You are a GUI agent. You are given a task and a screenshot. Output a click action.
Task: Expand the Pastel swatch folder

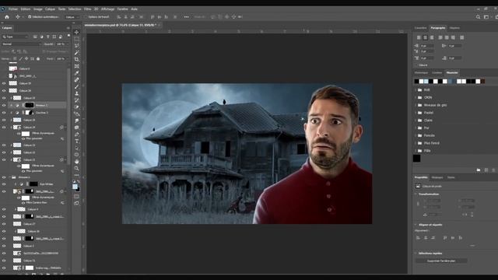416,113
